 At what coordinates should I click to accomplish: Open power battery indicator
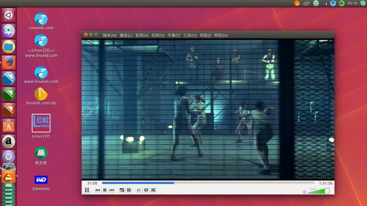333,3
